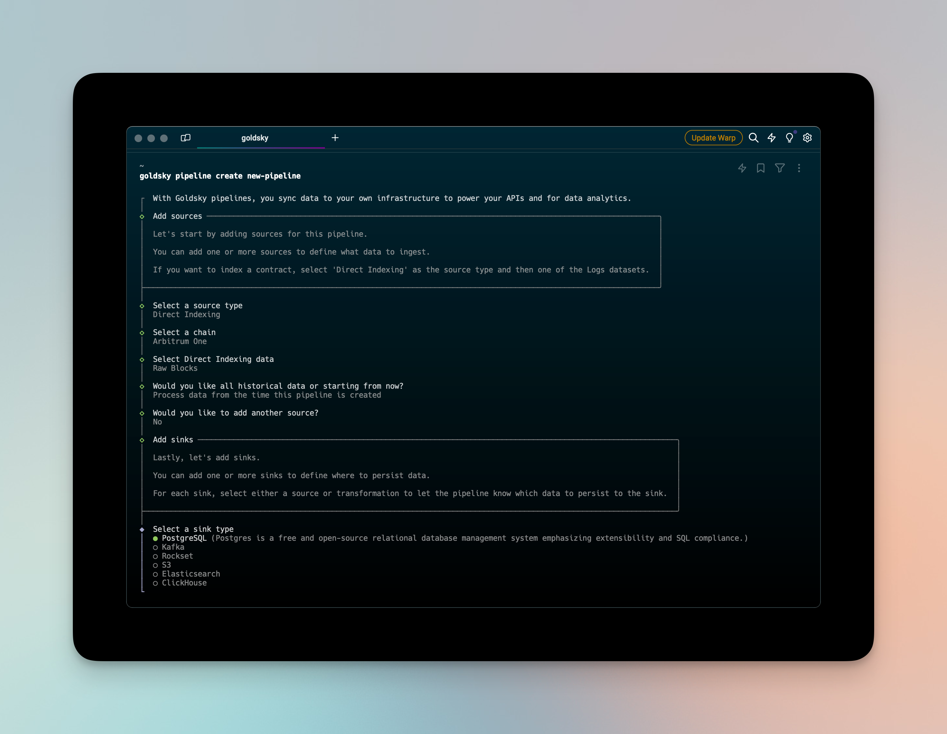
Task: Click the 'goldsky pipeline create new-pipeline' command
Action: click(220, 176)
